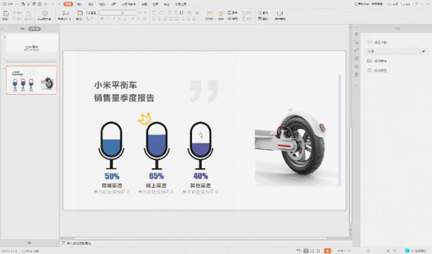Open the zoom percentage dropdown in status bar

pyautogui.click(x=341, y=251)
